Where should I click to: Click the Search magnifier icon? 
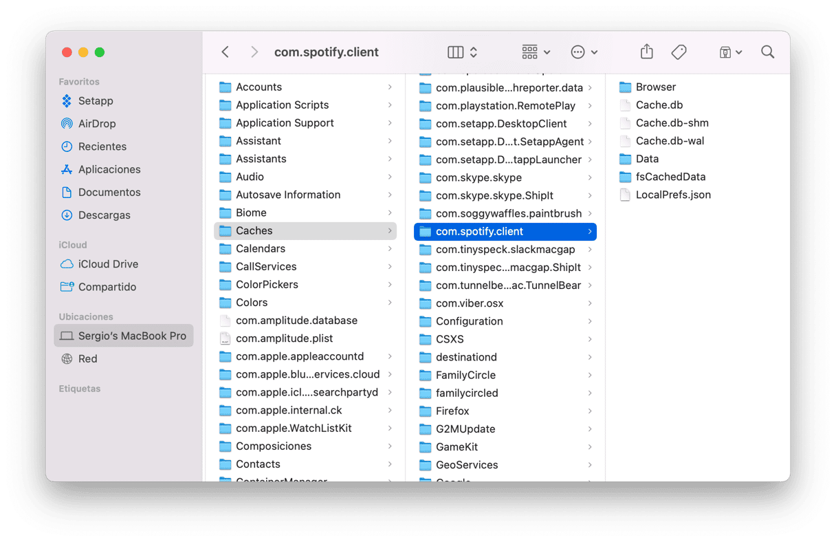pos(768,52)
